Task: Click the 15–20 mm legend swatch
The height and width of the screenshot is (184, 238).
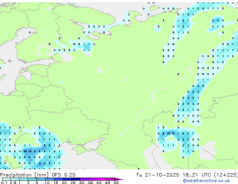Action: (x=58, y=179)
